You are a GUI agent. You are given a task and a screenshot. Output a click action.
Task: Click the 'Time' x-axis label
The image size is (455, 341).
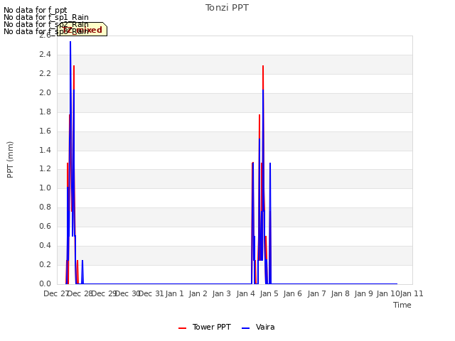tap(402, 305)
